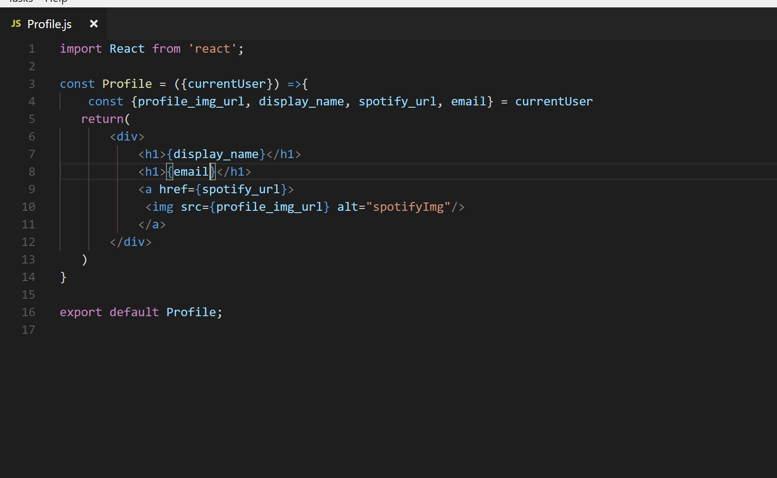Image resolution: width=777 pixels, height=478 pixels.
Task: Select the Profile.js editor tab
Action: coord(49,24)
